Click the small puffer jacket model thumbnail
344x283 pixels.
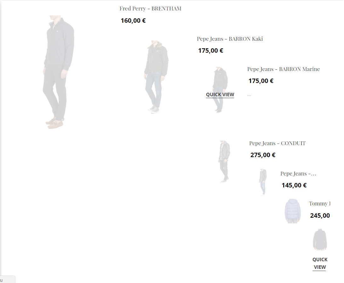(263, 182)
